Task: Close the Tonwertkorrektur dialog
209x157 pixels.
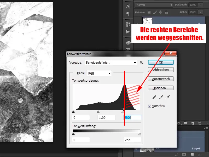Action: click(171, 53)
